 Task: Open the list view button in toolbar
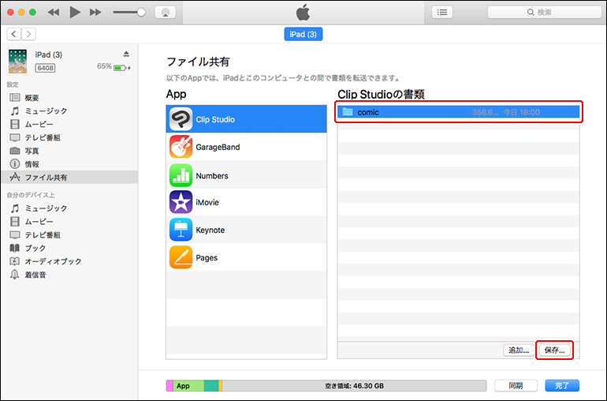click(x=442, y=13)
